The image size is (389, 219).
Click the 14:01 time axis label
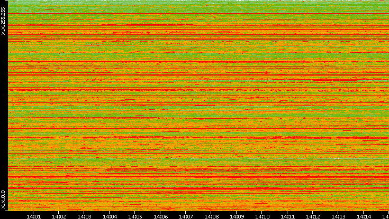[33, 216]
